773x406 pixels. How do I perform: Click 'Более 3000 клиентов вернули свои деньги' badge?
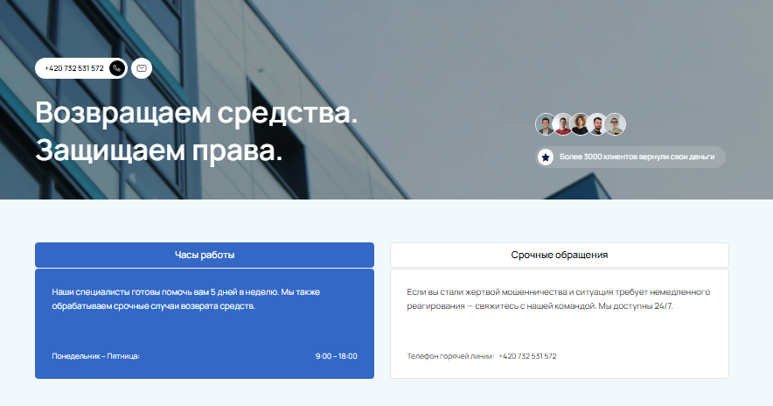click(x=630, y=157)
